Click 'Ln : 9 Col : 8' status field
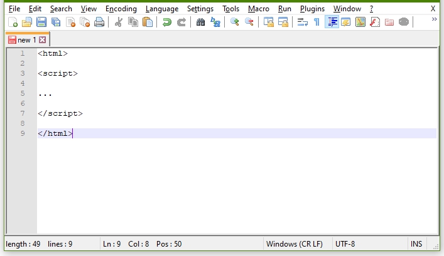The width and height of the screenshot is (444, 256). [x=126, y=244]
